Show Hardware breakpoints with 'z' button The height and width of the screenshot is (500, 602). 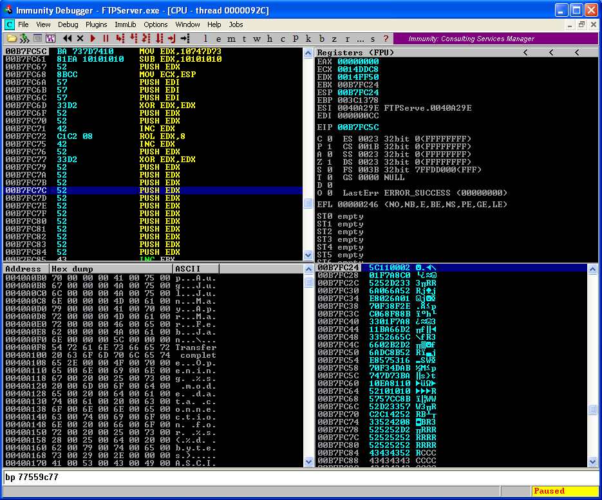[334, 39]
